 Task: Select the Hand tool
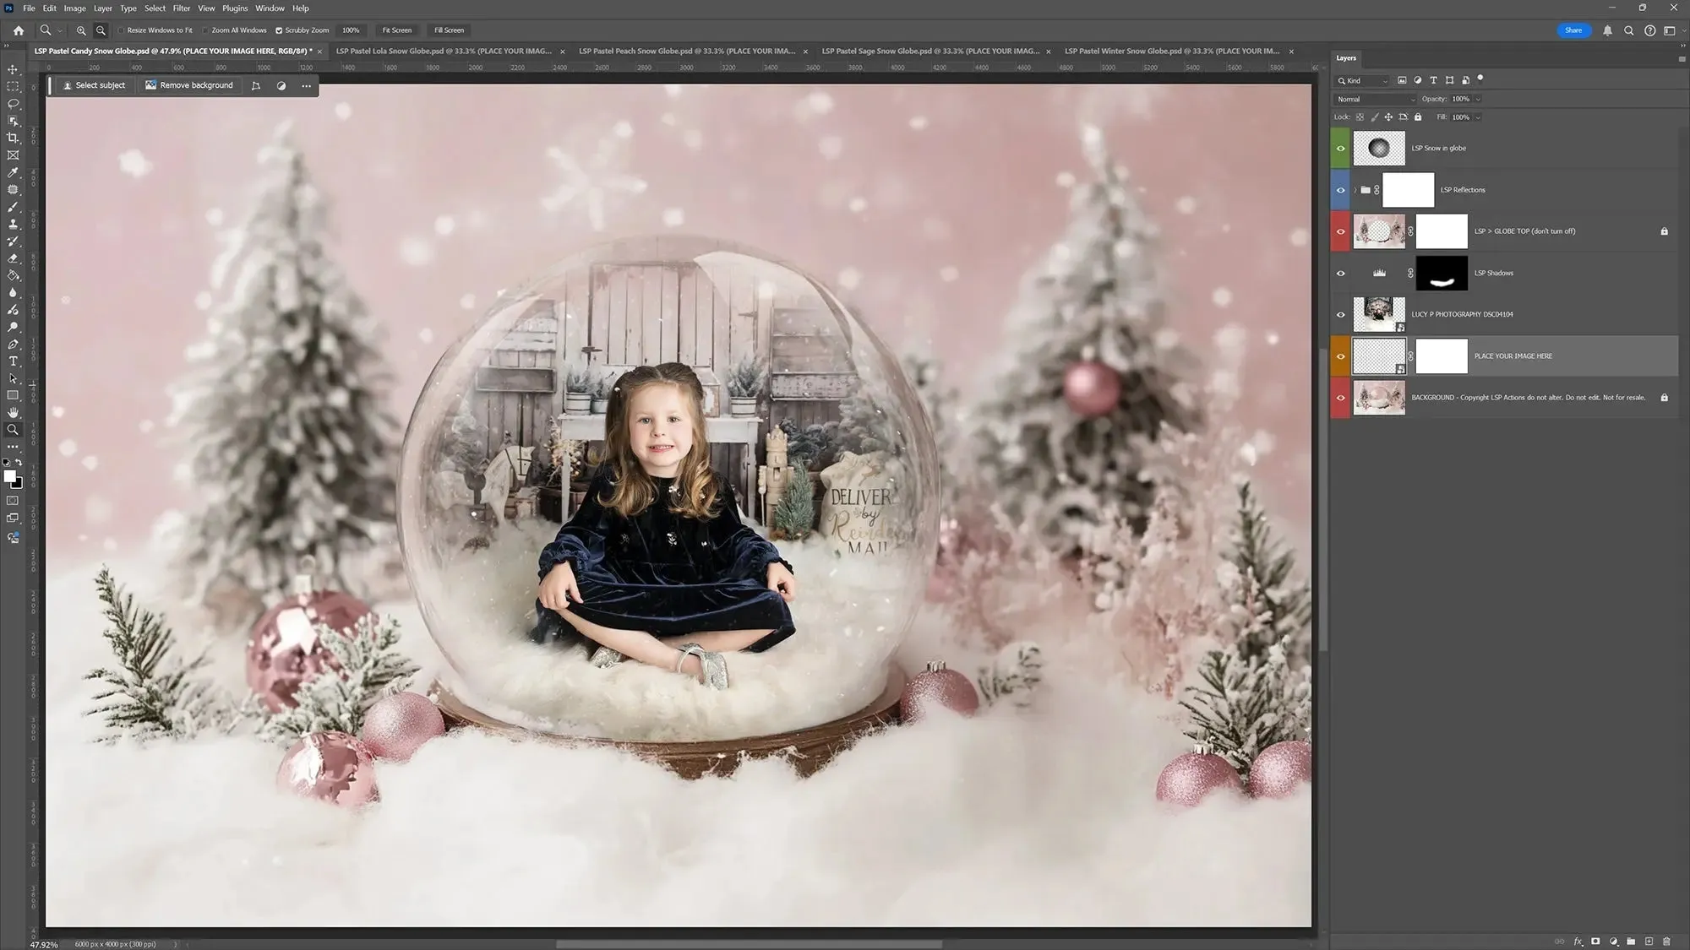tap(13, 413)
